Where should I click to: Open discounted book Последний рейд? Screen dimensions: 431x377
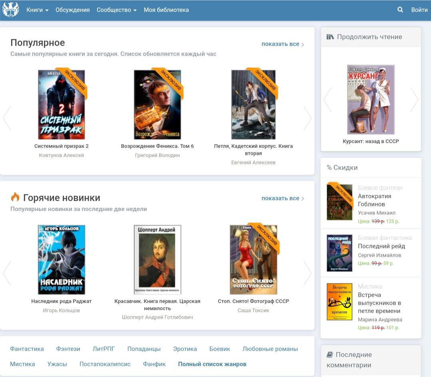[381, 246]
